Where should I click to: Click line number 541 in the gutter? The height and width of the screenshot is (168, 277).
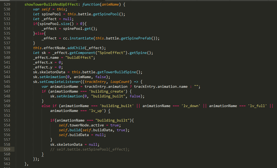[7, 62]
